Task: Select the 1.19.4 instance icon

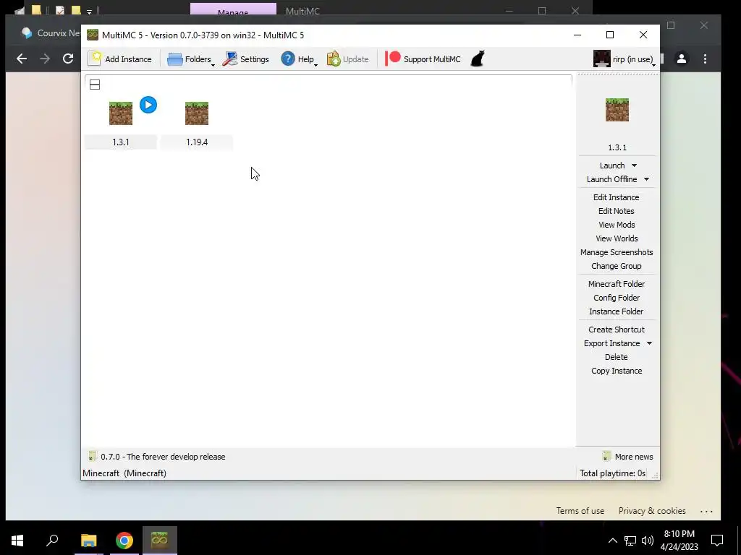Action: tap(197, 113)
